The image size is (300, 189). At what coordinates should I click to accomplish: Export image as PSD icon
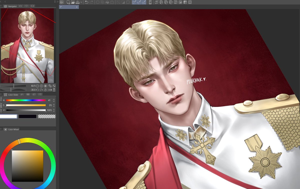click(x=171, y=2)
